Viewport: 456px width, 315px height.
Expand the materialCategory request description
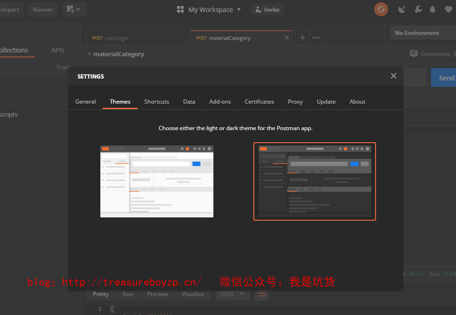click(90, 54)
